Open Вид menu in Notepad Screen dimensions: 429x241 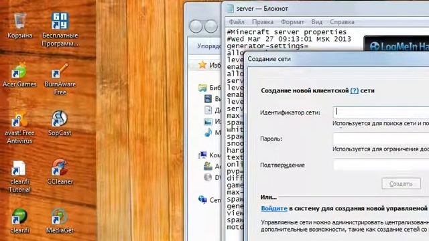coord(317,22)
